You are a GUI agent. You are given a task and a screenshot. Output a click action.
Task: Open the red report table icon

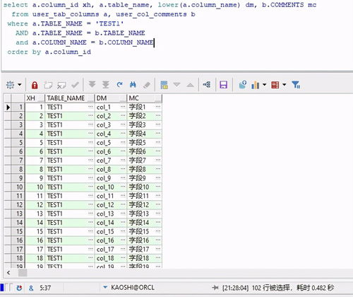tap(275, 85)
